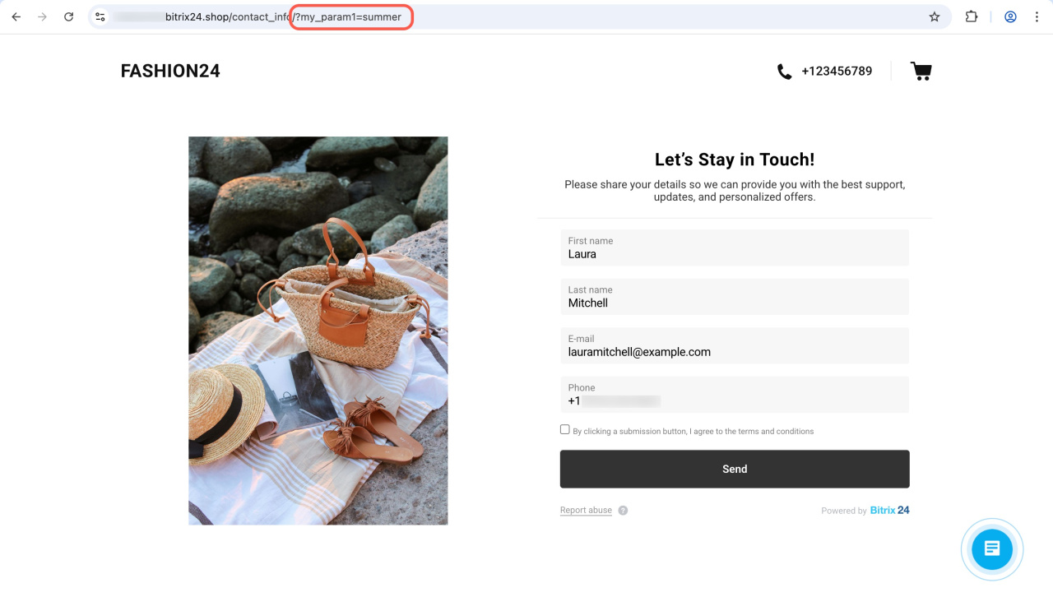View site information icon in address bar
The height and width of the screenshot is (597, 1053).
(100, 16)
